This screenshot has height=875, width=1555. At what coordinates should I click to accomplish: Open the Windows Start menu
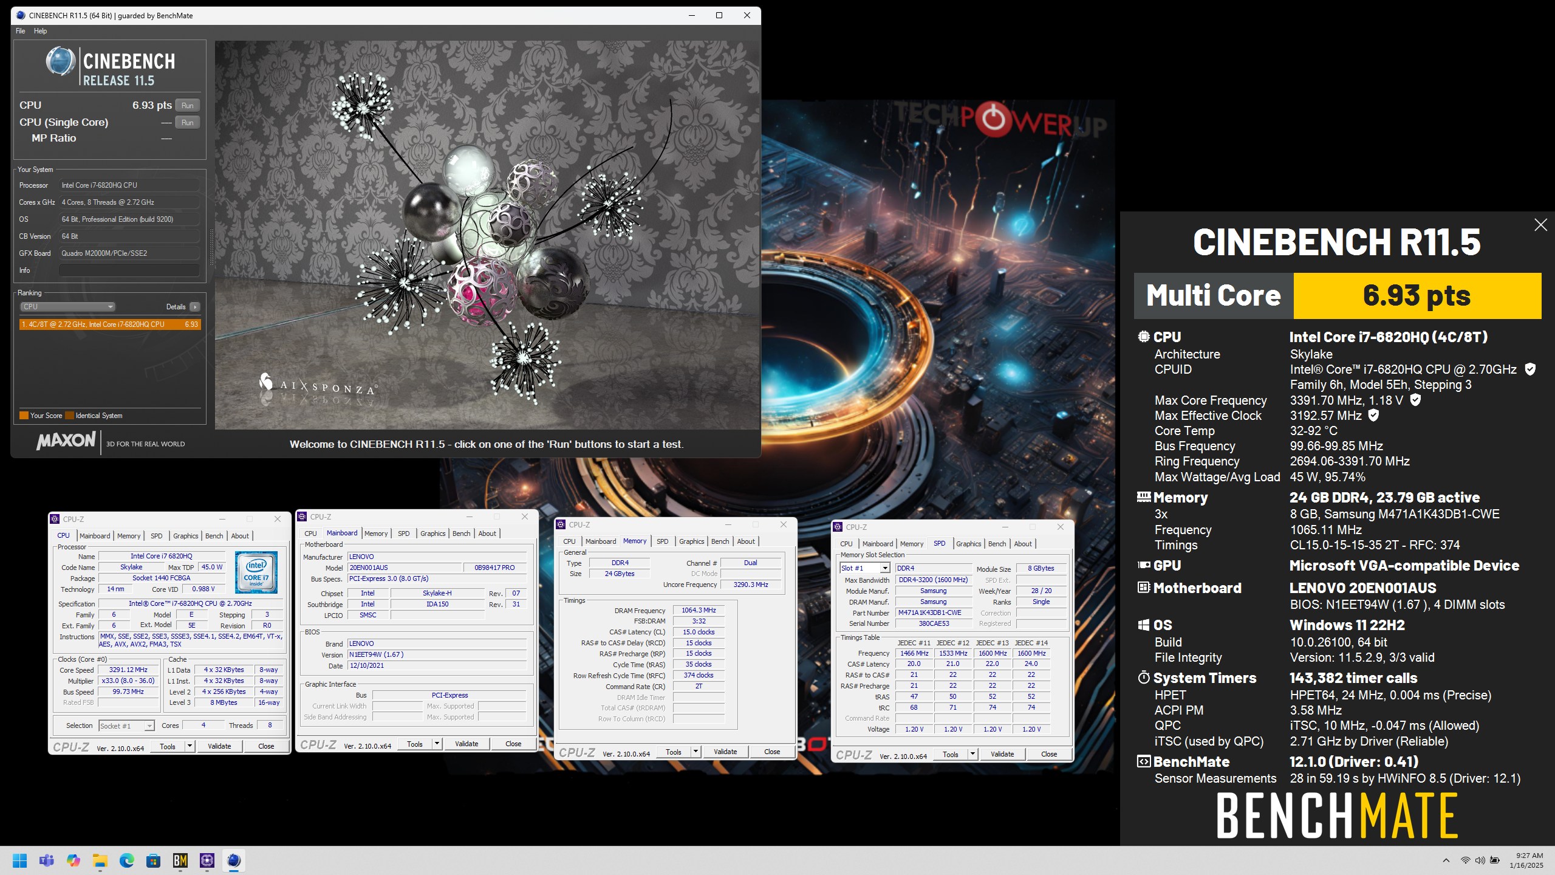(x=20, y=860)
